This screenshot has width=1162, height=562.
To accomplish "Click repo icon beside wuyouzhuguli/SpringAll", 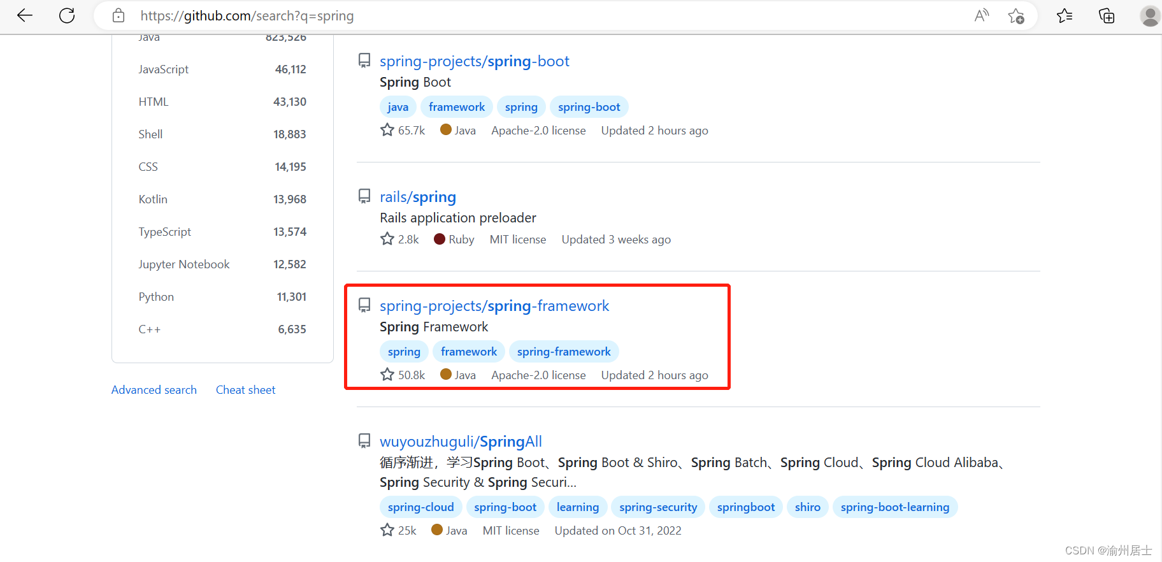I will [364, 441].
